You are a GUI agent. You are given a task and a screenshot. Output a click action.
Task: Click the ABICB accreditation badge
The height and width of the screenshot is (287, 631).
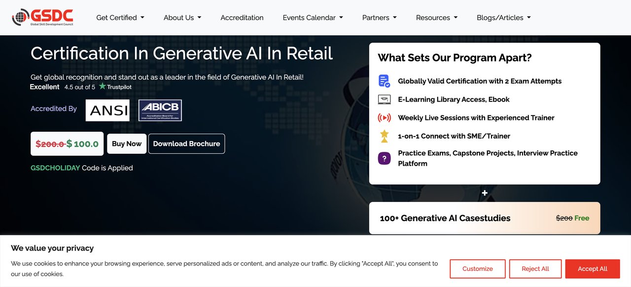(x=160, y=110)
